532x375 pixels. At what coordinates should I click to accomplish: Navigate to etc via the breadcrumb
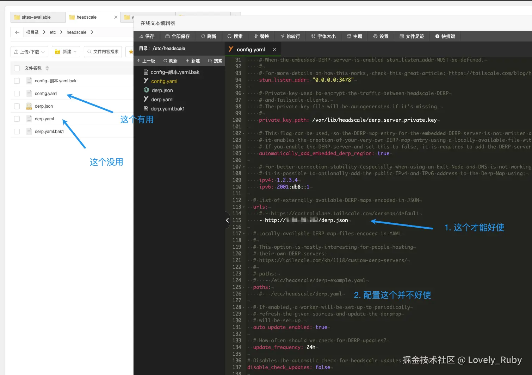(x=52, y=32)
